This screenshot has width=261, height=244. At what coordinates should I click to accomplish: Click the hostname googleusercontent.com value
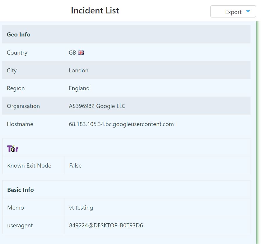(x=121, y=124)
